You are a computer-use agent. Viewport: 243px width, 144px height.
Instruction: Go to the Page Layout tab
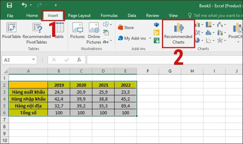point(79,16)
